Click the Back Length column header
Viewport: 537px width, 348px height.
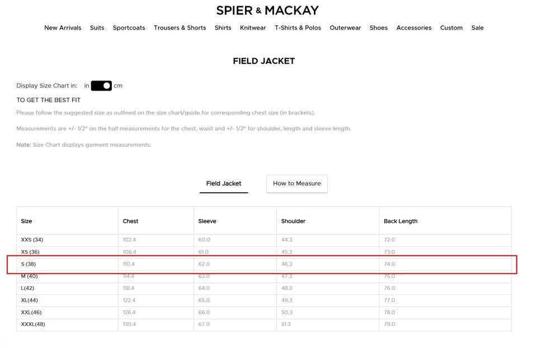(x=401, y=221)
